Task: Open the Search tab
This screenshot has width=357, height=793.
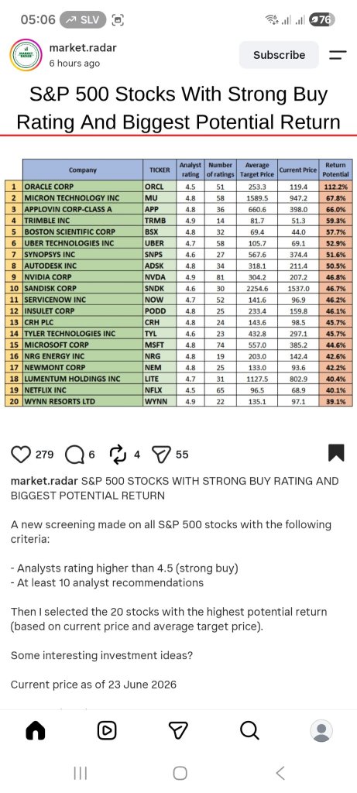Action: tap(249, 730)
